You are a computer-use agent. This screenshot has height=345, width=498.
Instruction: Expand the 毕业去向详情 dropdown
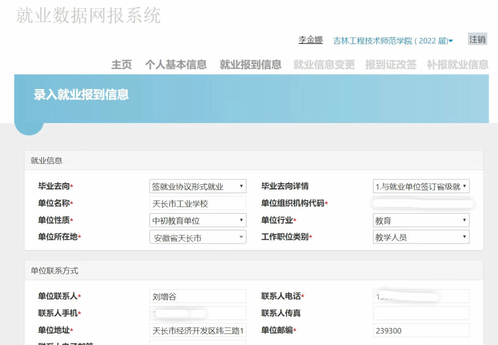(x=421, y=186)
